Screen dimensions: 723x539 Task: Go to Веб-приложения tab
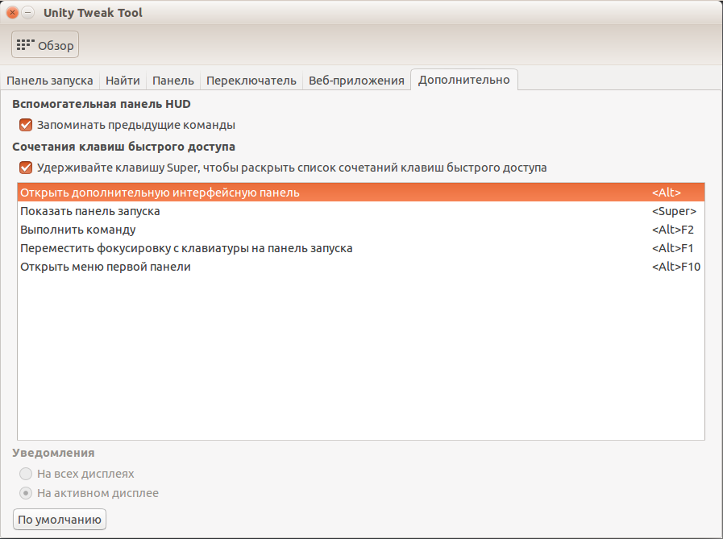[356, 81]
